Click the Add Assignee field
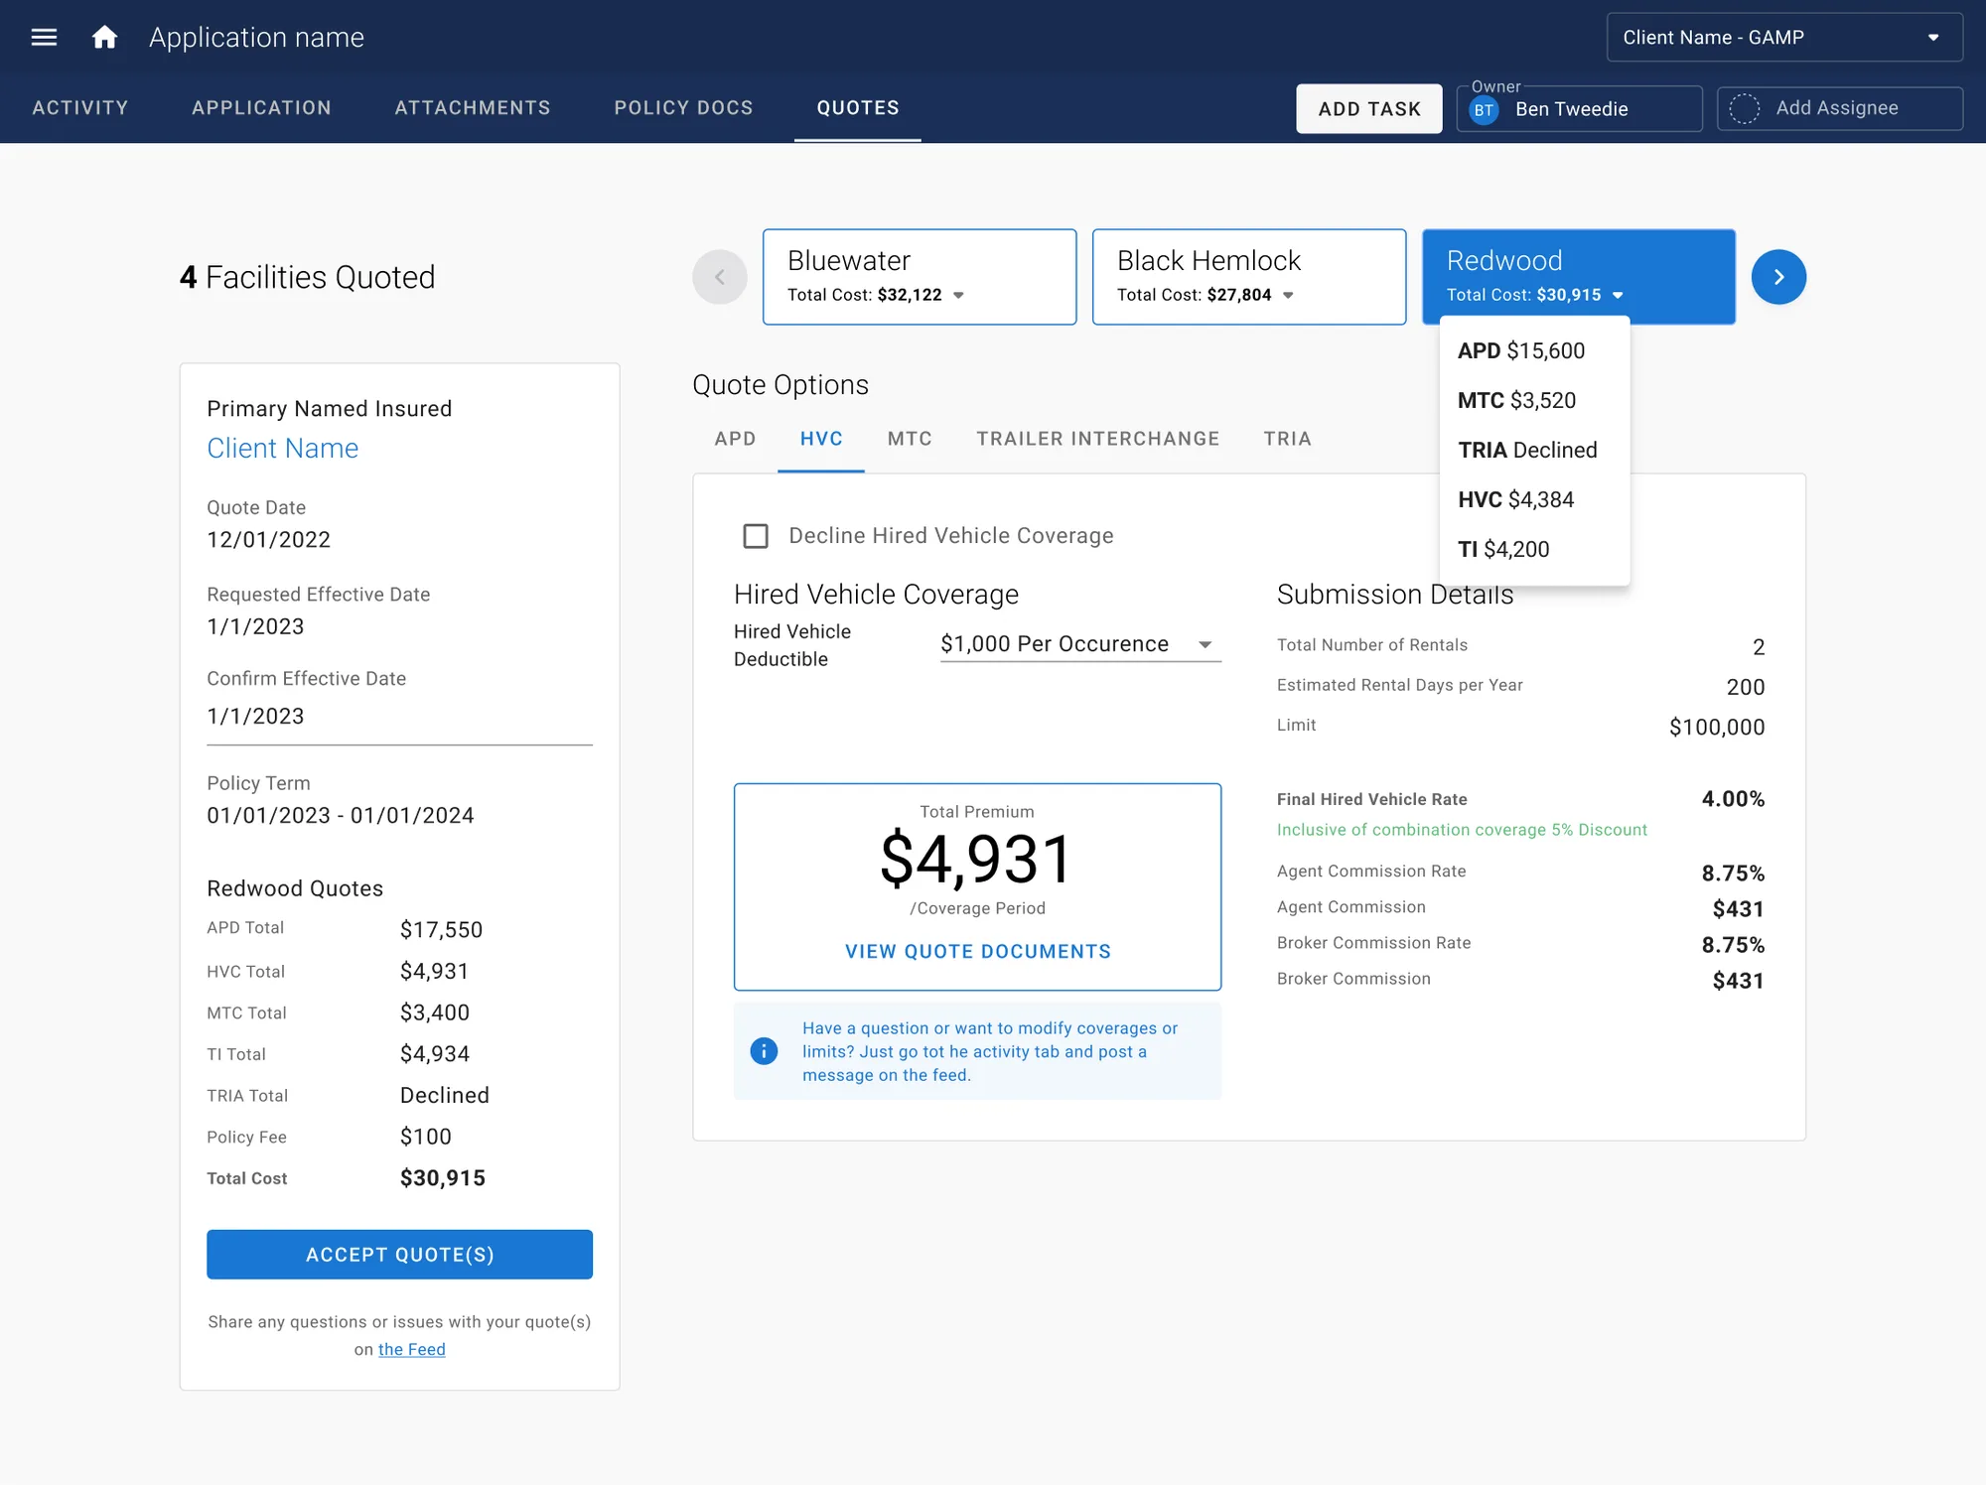 click(1840, 108)
